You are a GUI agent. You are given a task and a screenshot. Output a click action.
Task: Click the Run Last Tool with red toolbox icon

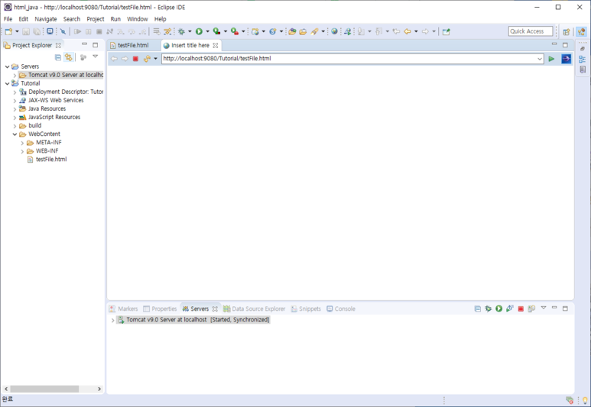235,31
